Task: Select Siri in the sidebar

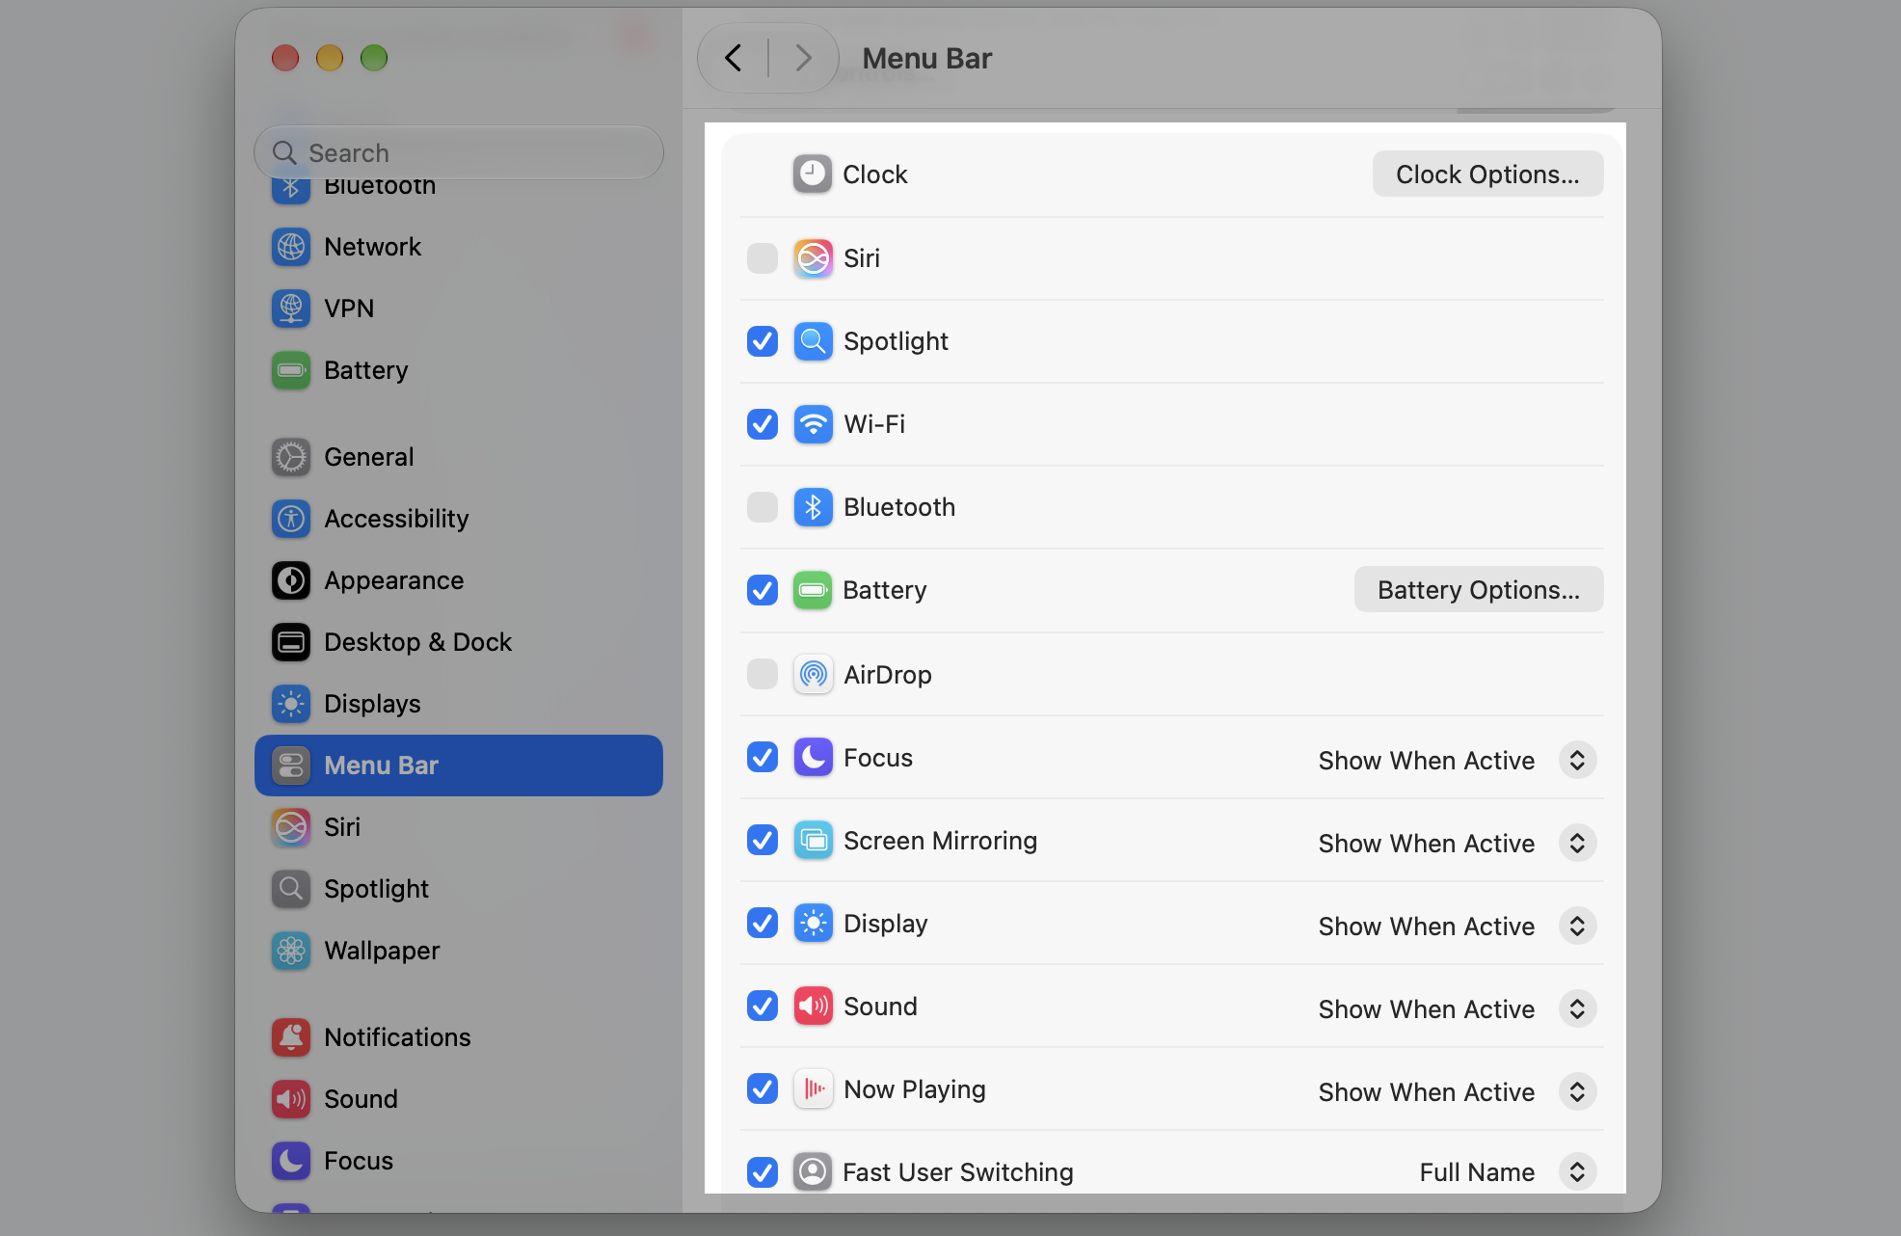Action: (x=459, y=827)
